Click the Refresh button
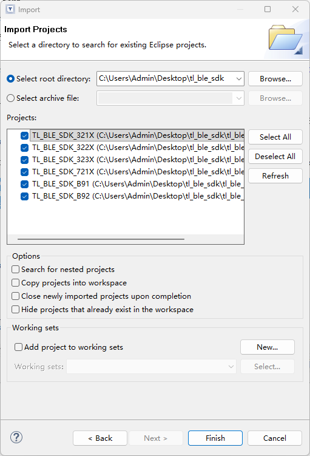Image resolution: width=310 pixels, height=456 pixels. pos(275,176)
